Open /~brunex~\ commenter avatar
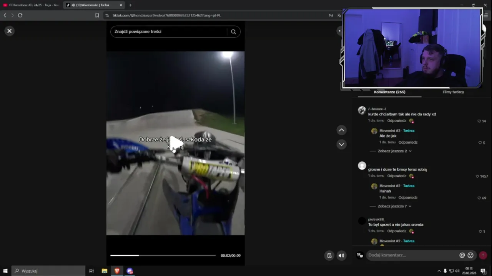Viewport: 492px width, 276px height. pos(362,110)
